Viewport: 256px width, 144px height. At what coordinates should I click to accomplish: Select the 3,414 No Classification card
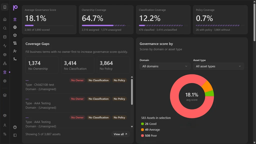(x=78, y=65)
